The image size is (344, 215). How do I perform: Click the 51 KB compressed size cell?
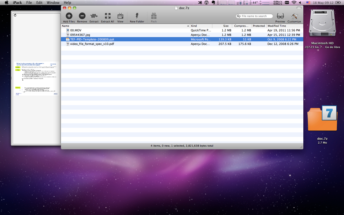click(x=247, y=40)
